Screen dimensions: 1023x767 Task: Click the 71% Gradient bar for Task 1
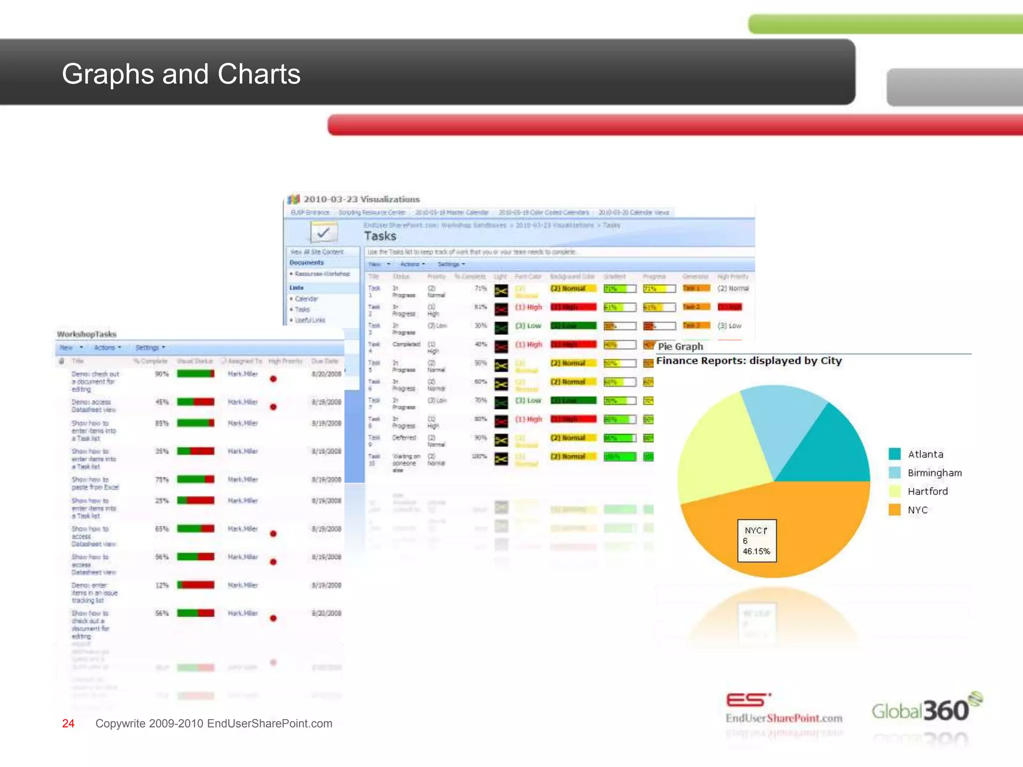click(619, 289)
